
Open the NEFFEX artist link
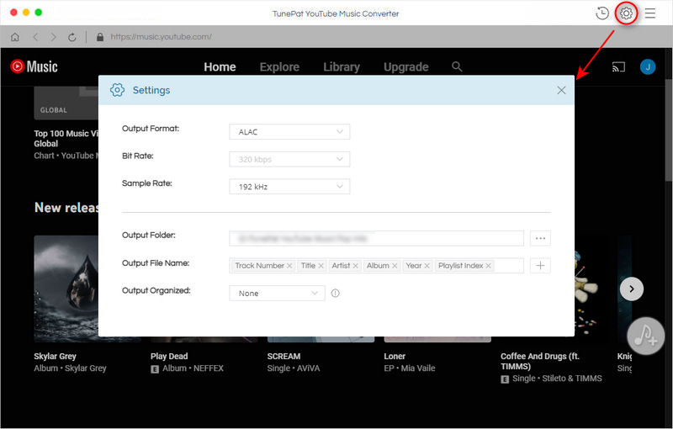(208, 368)
